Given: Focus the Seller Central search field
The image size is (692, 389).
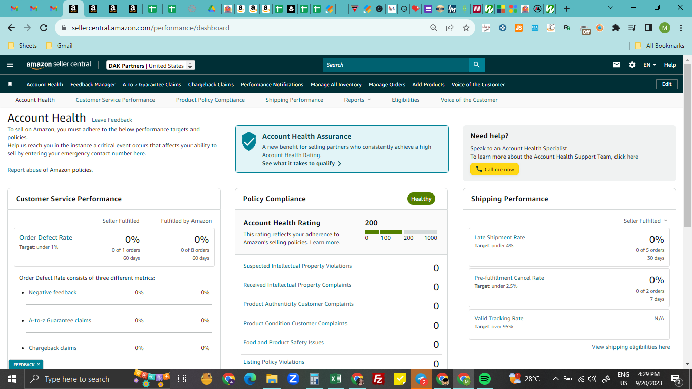Looking at the screenshot, I should tap(396, 65).
